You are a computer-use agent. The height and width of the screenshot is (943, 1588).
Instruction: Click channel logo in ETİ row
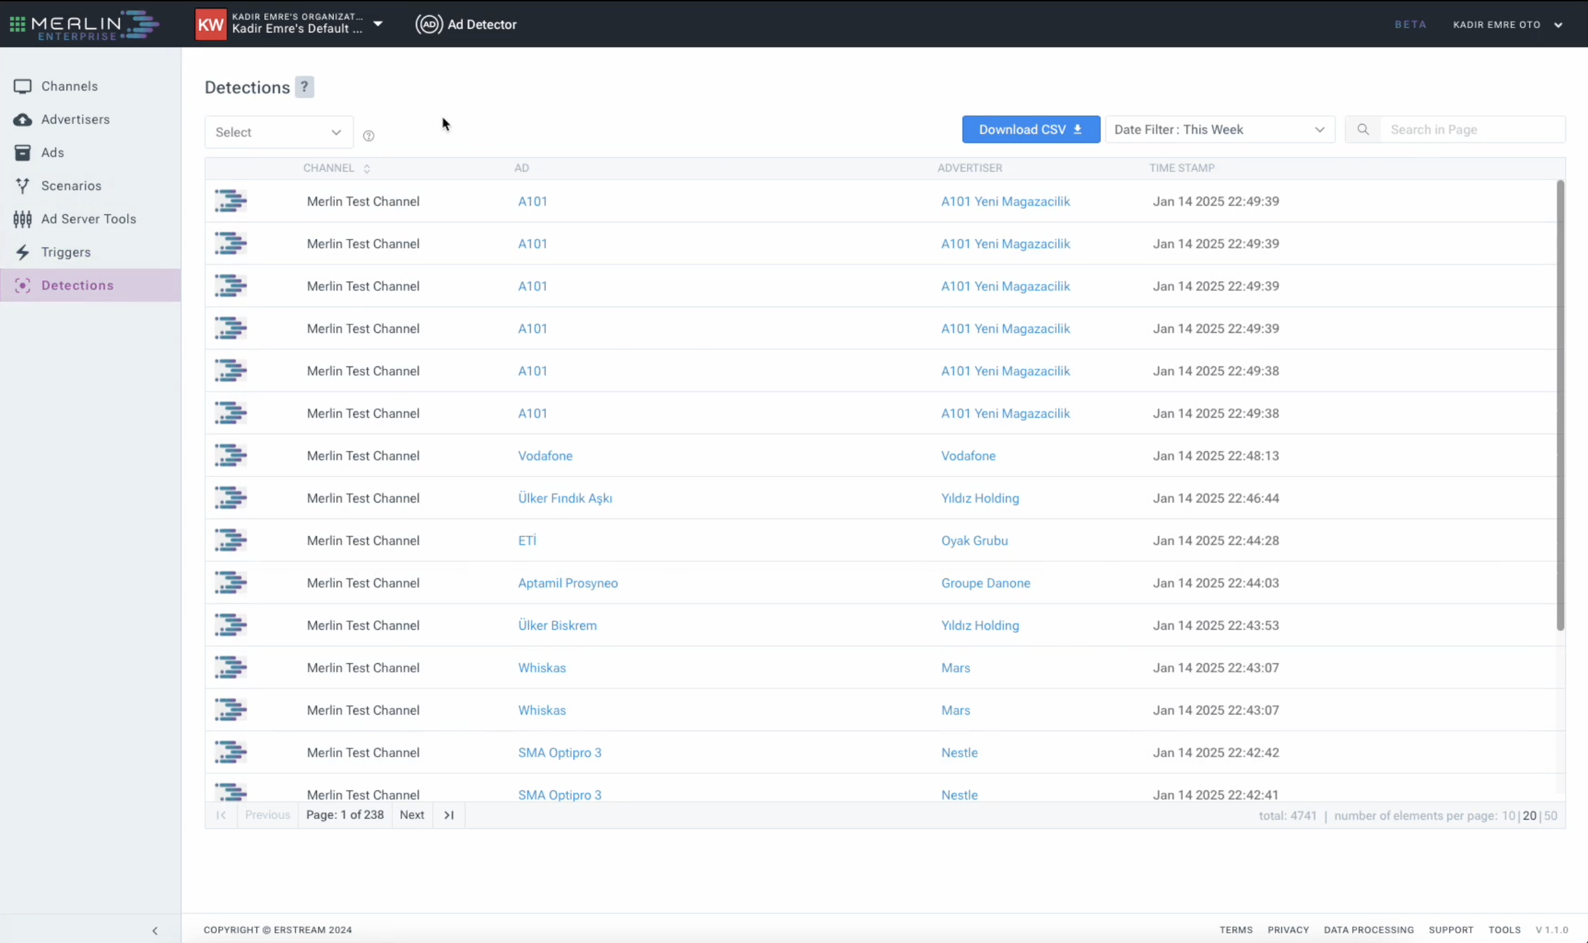tap(231, 540)
